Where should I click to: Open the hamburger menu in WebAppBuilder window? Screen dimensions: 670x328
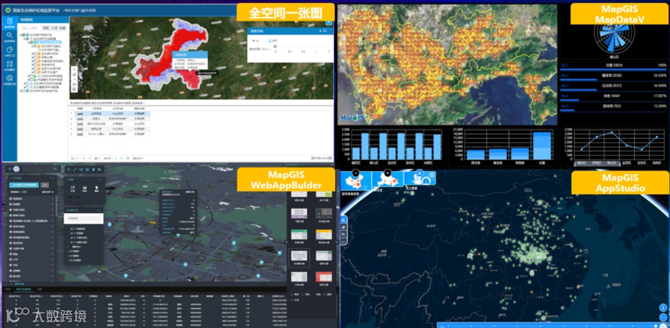[x=10, y=169]
